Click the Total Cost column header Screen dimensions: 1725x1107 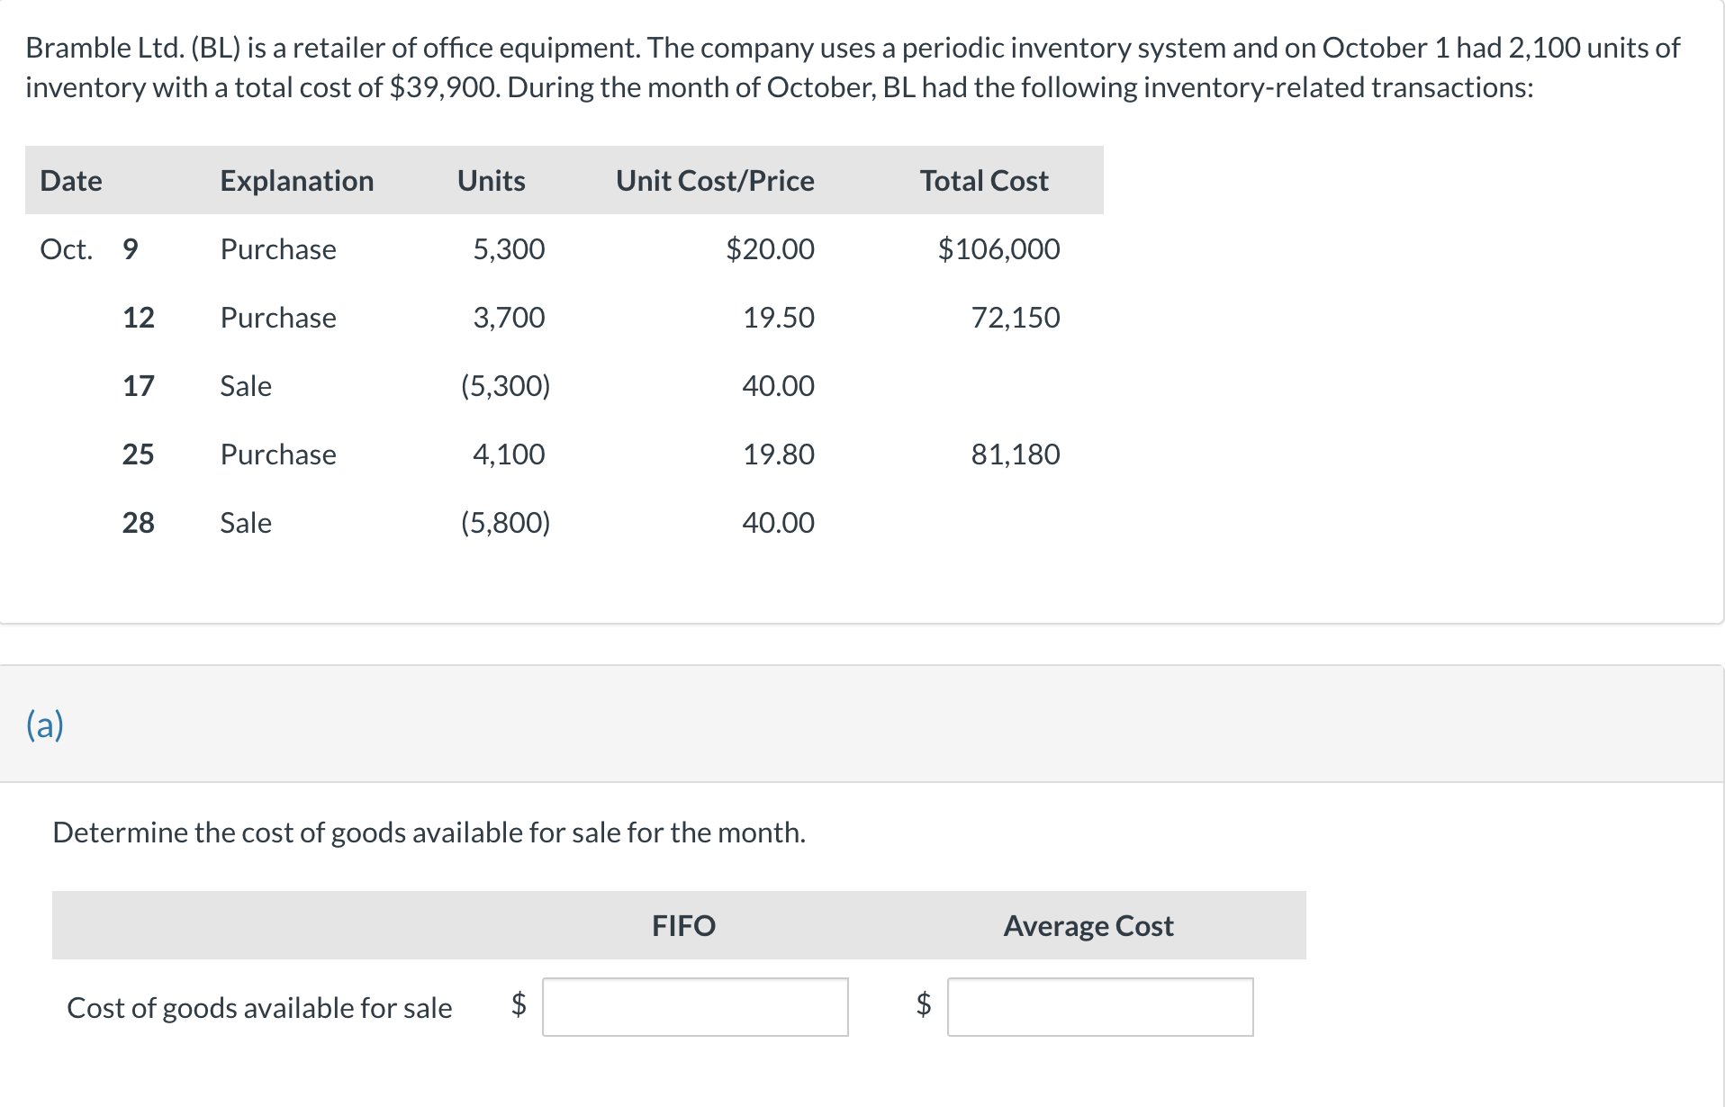(x=983, y=181)
